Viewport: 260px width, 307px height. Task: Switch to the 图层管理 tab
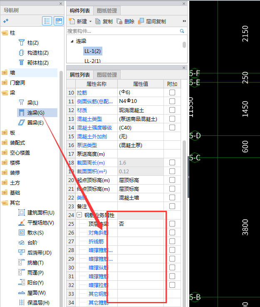pos(107,75)
